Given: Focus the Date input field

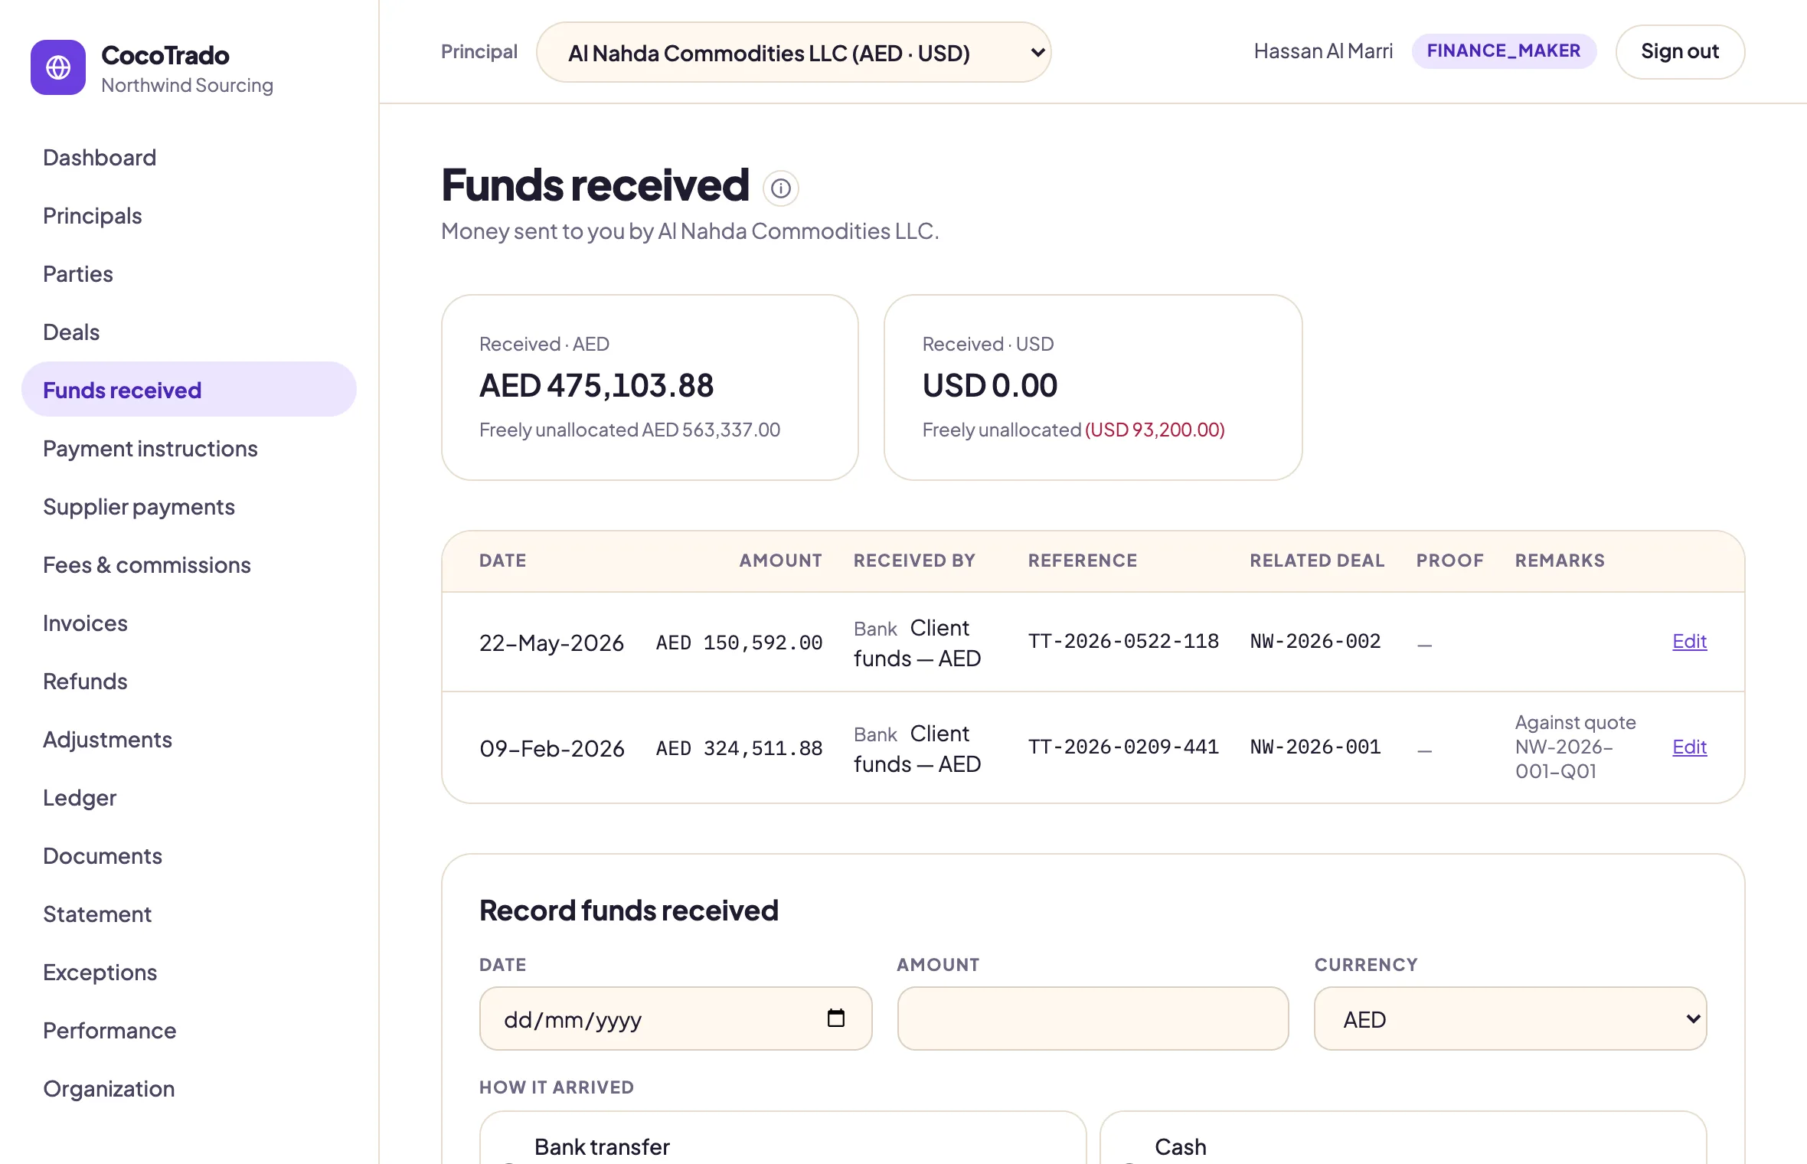Looking at the screenshot, I should coord(675,1019).
